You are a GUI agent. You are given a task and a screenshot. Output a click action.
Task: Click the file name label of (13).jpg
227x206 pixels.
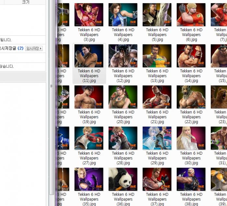click(x=157, y=76)
